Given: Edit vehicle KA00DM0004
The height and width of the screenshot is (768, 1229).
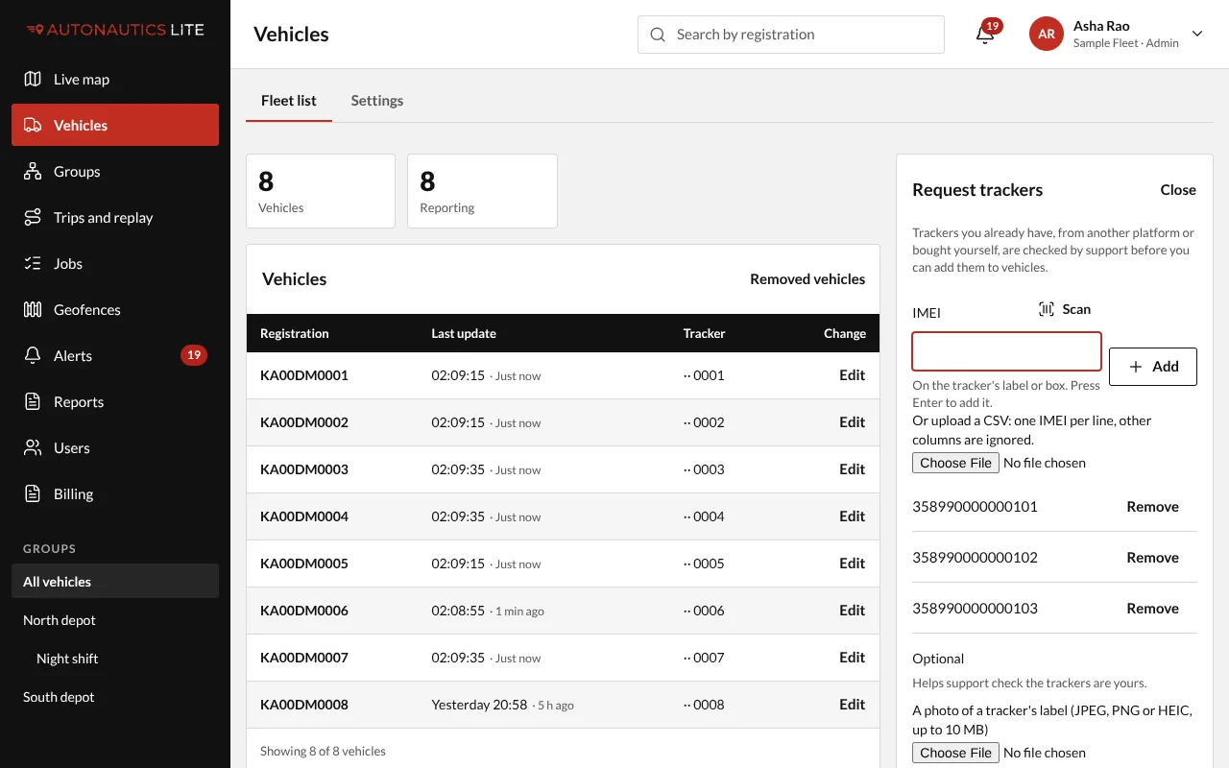Looking at the screenshot, I should pyautogui.click(x=853, y=516).
